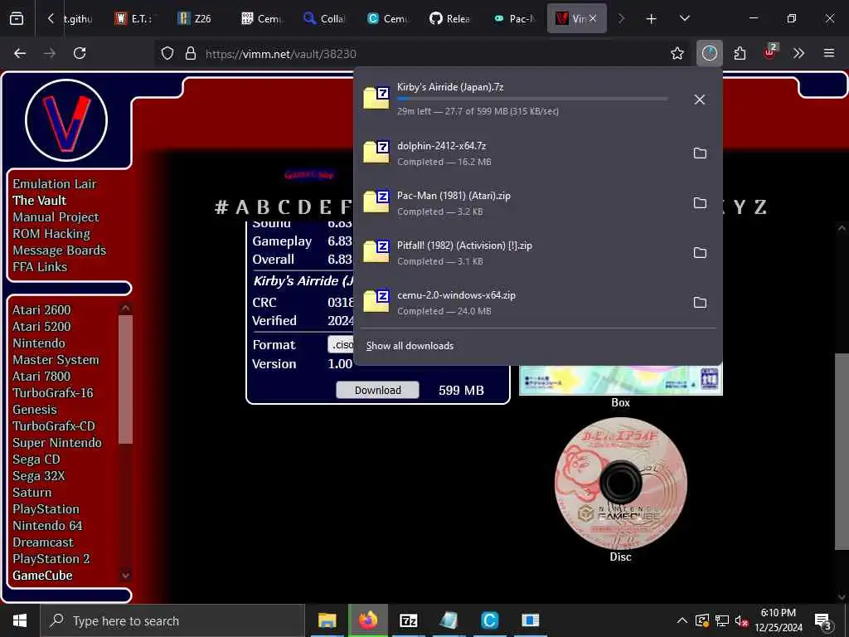Click the muted volume tray icon

[x=741, y=620]
